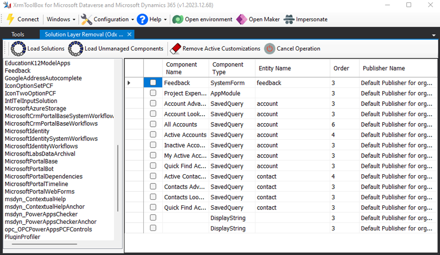The width and height of the screenshot is (440, 255).
Task: Select Feedback in the solutions list
Action: click(17, 71)
